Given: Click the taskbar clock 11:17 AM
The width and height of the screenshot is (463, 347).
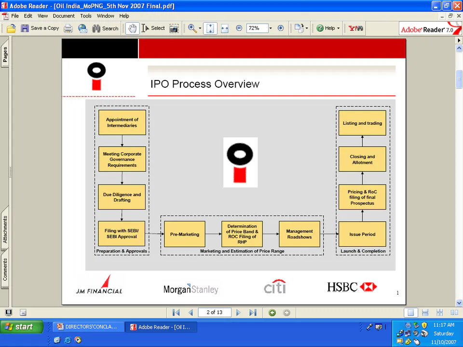Looking at the screenshot, I should pos(444,325).
